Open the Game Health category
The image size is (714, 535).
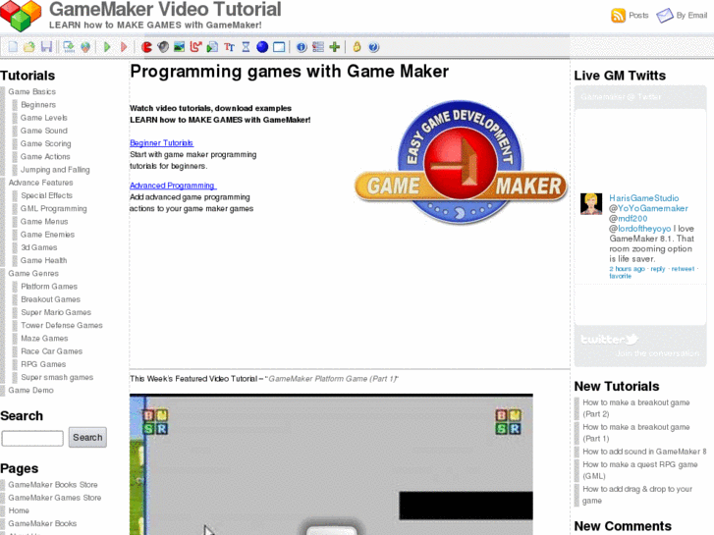pyautogui.click(x=43, y=260)
